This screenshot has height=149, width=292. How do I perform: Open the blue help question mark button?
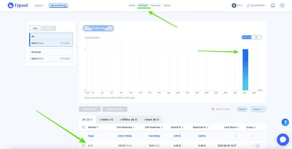285,122
